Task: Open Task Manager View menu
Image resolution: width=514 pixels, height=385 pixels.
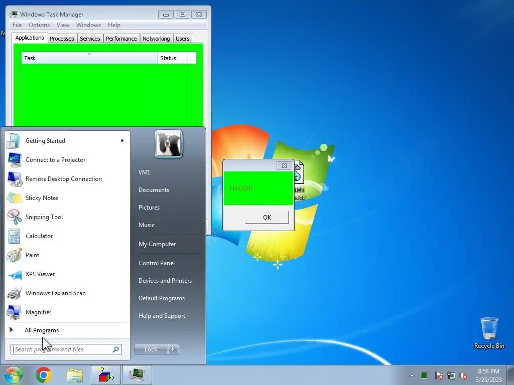Action: (63, 25)
